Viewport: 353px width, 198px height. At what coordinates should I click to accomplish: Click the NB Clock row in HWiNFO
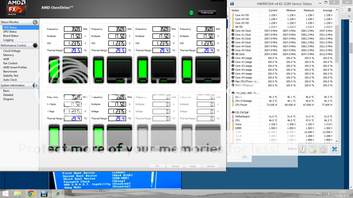pos(282,54)
